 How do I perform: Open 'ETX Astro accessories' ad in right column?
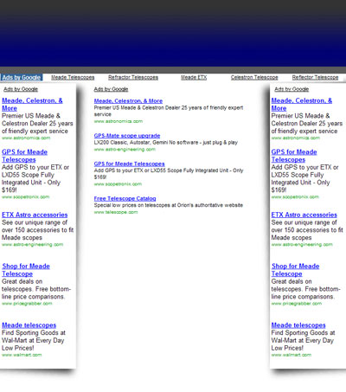click(304, 215)
